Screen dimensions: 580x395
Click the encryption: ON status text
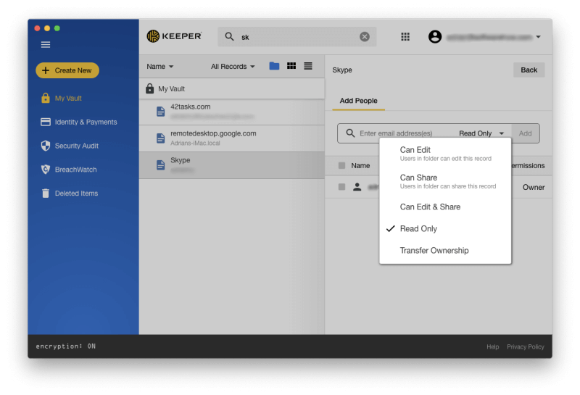65,346
